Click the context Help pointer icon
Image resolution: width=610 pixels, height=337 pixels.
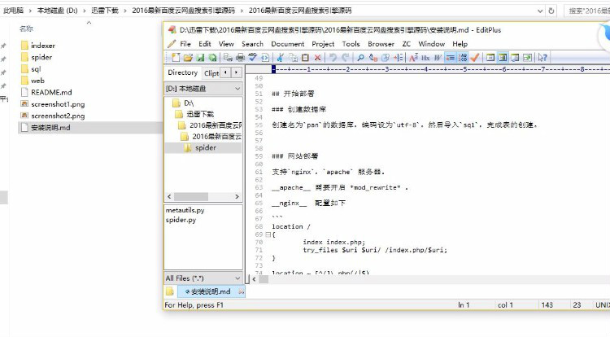click(542, 58)
